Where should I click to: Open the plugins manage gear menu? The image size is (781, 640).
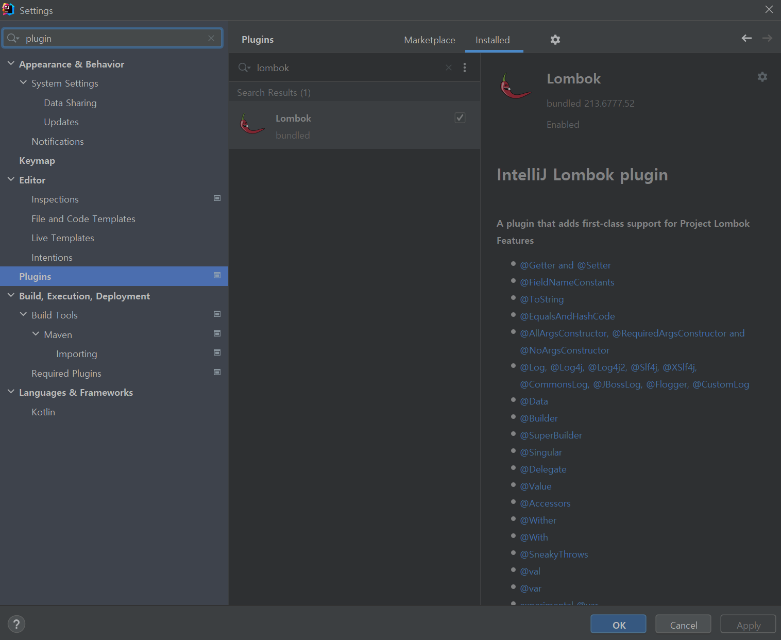coord(555,40)
